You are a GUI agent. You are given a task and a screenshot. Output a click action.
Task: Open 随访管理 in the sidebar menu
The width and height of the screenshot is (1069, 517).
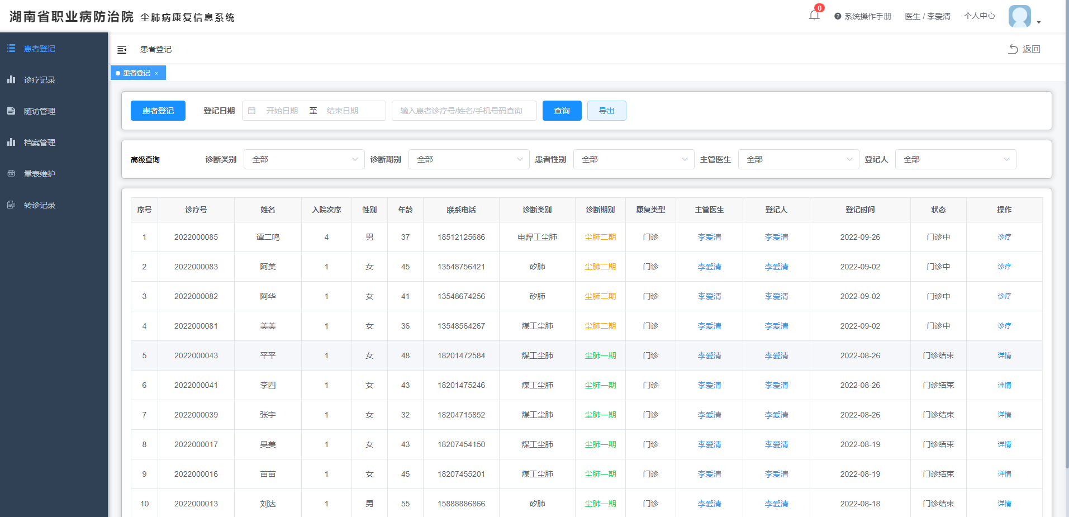tap(54, 111)
